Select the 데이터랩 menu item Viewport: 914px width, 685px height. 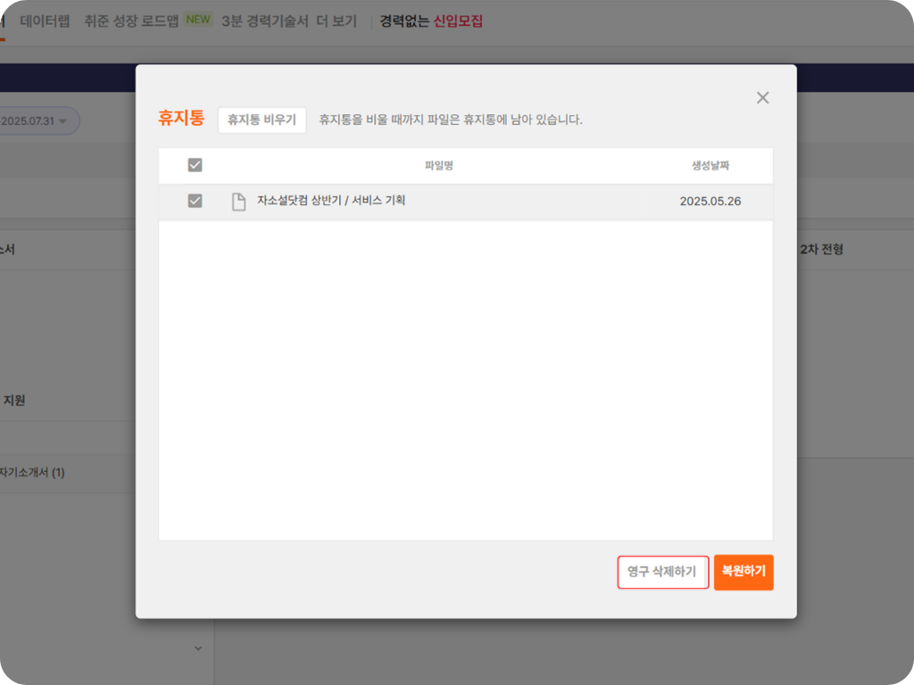click(x=46, y=20)
